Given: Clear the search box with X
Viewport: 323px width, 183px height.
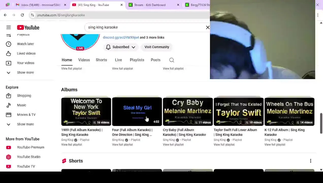Looking at the screenshot, I should point(208,27).
